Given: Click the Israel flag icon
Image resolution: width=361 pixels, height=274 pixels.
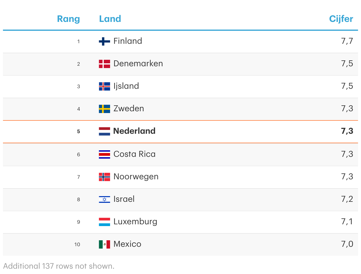Looking at the screenshot, I should click(x=104, y=199).
